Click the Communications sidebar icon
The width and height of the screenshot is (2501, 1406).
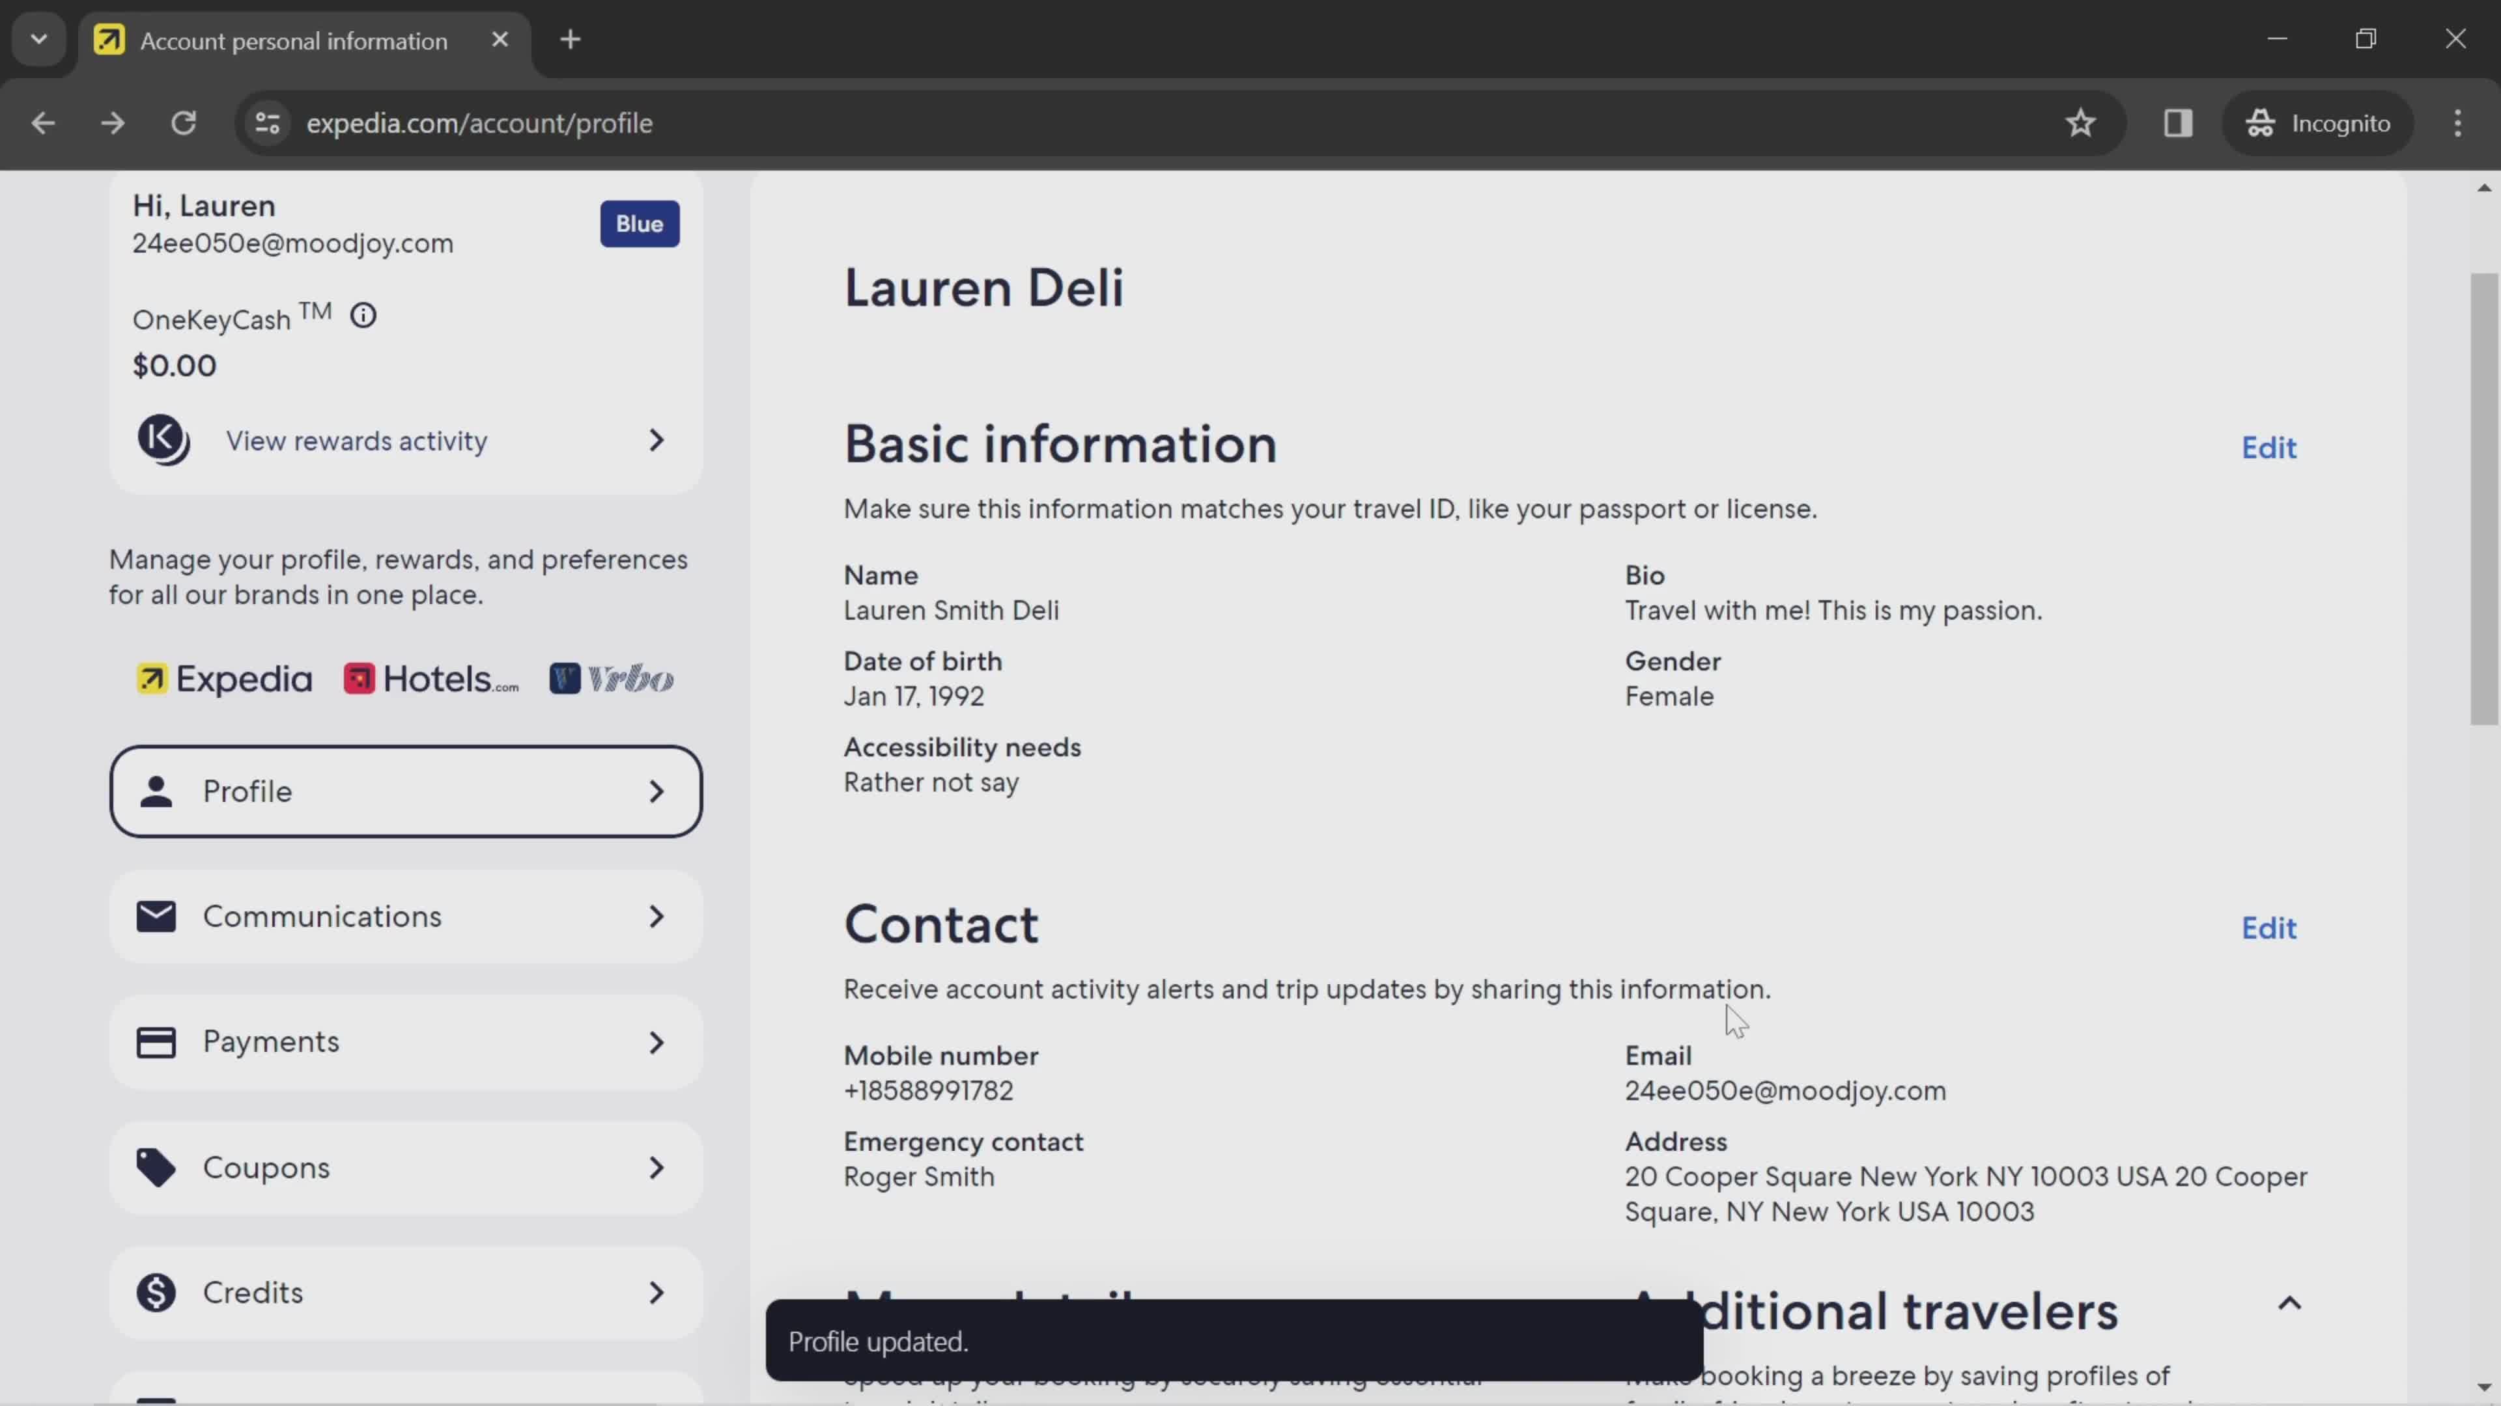(156, 915)
